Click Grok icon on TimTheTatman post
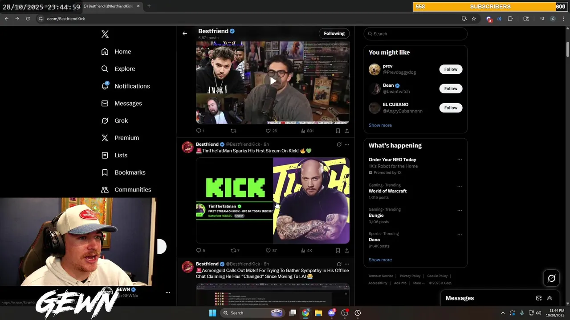Viewport: 570px width, 320px height. pos(339,144)
